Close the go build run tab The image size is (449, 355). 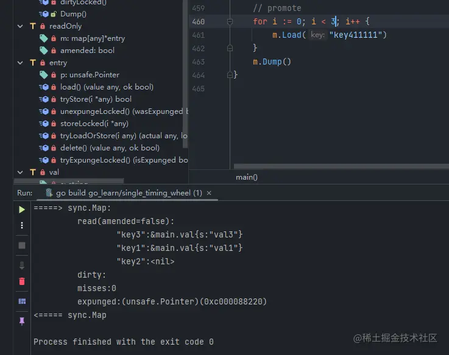(209, 193)
